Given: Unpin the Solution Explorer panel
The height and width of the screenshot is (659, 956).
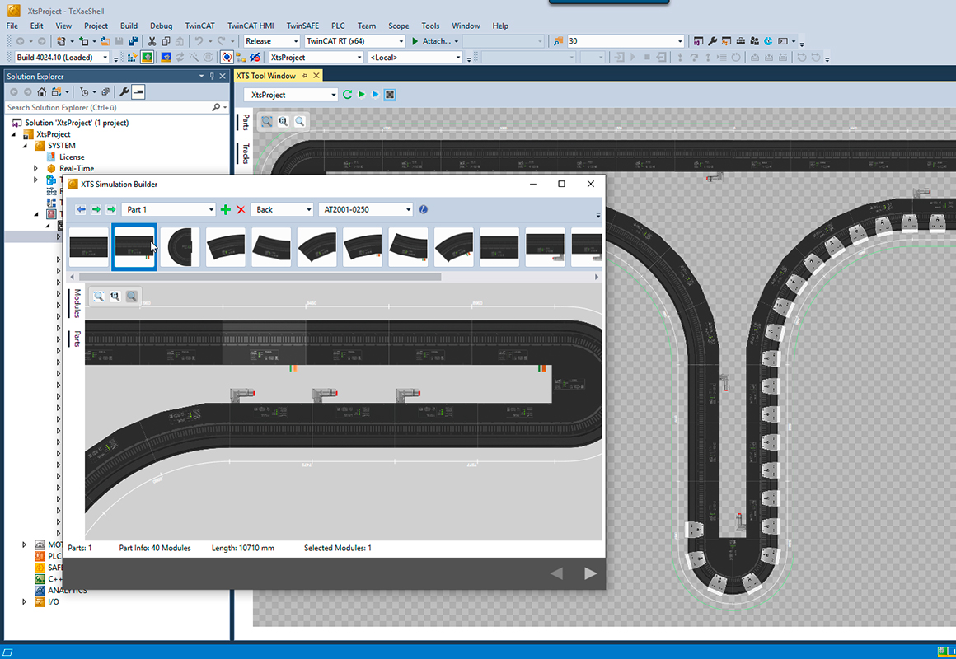Looking at the screenshot, I should pos(210,76).
